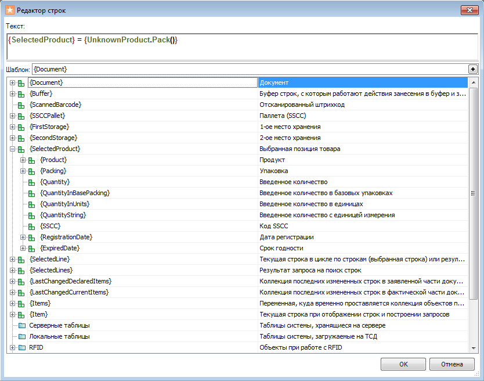Click the Шаблон input field

[250, 69]
